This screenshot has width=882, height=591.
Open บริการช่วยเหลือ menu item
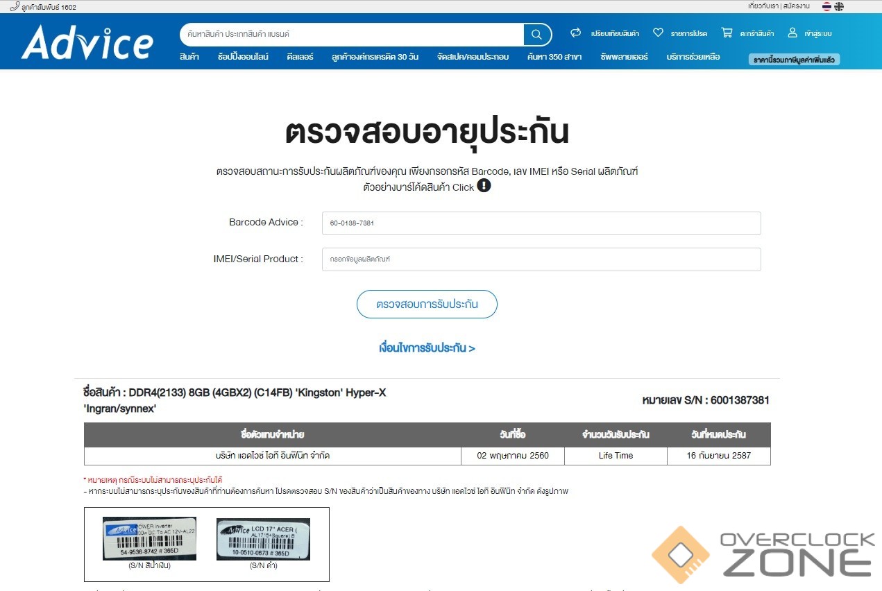(x=693, y=57)
